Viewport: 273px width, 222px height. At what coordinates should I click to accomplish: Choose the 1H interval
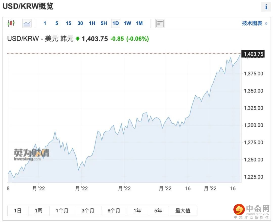pos(92,23)
